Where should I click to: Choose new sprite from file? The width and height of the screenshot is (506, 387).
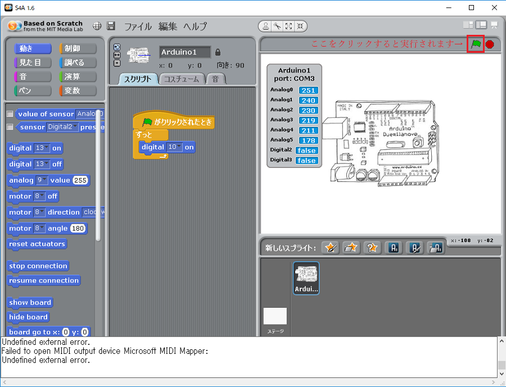[351, 248]
